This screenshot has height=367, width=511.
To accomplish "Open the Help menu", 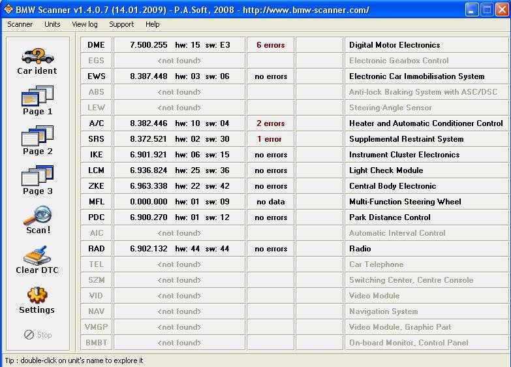I will [153, 24].
